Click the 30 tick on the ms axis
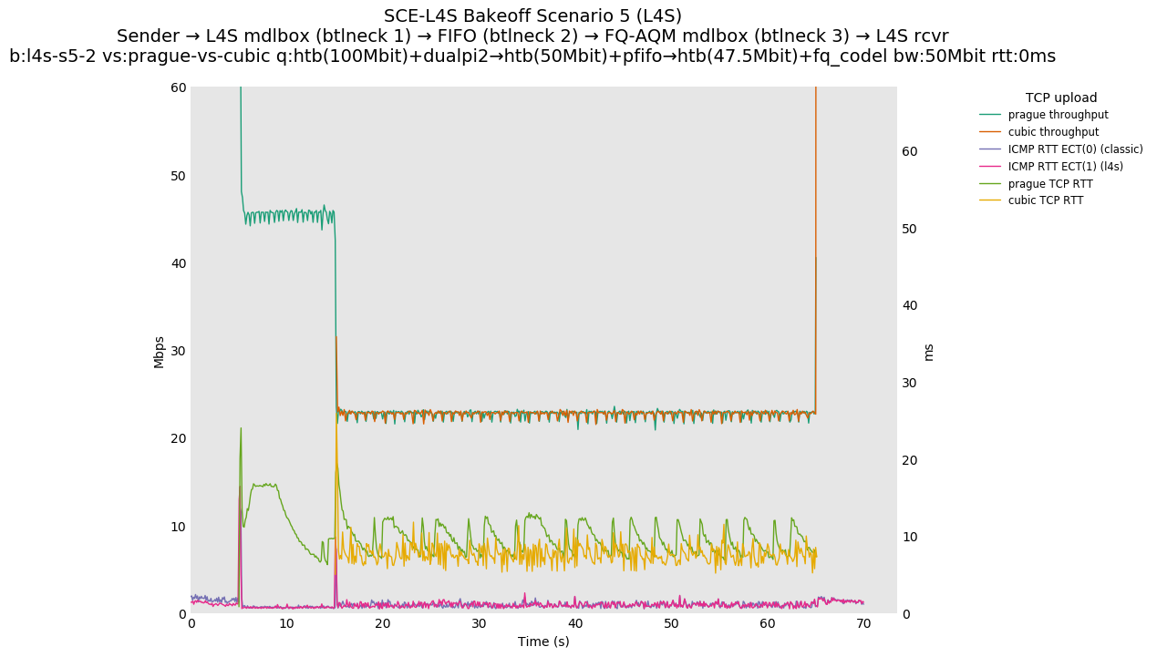Screen dimensions: 1157x657 click(x=908, y=383)
